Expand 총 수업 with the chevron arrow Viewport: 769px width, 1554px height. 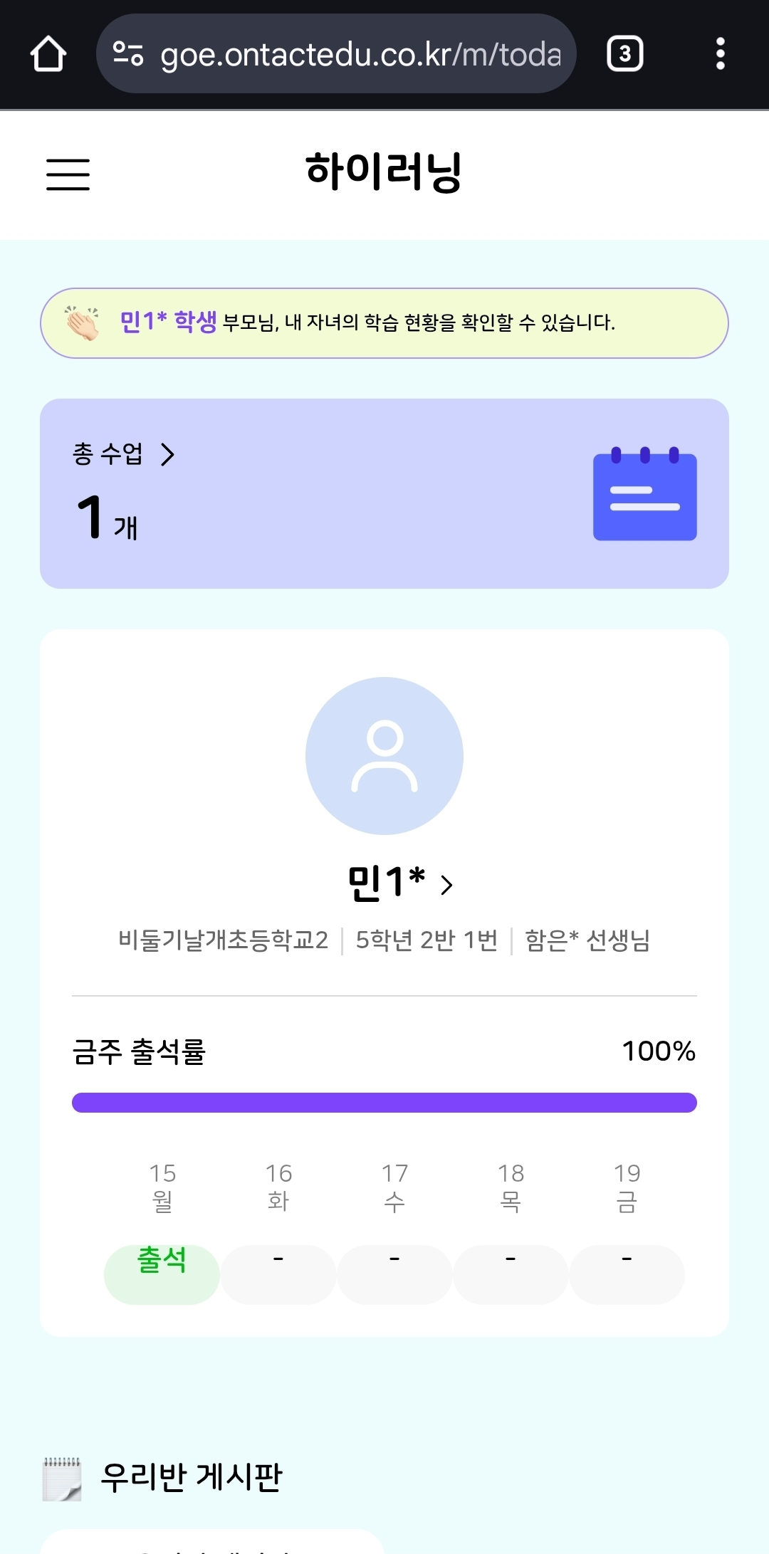168,454
